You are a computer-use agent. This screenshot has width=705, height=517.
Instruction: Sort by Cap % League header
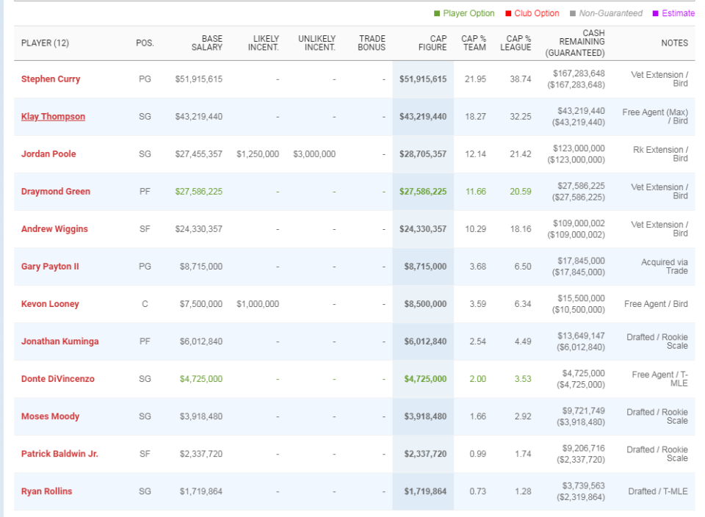pyautogui.click(x=516, y=43)
